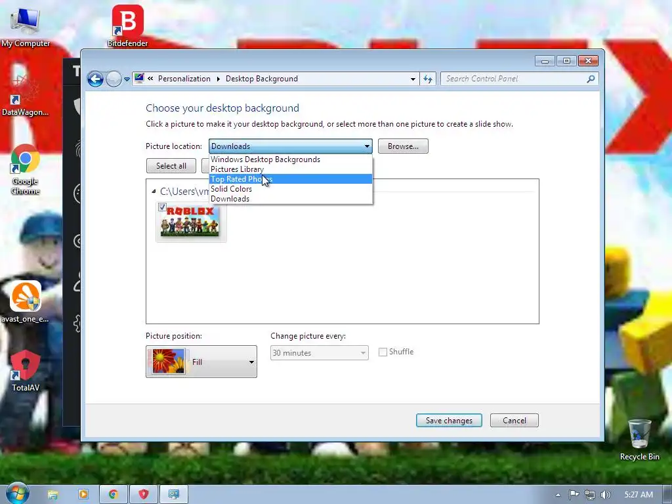The width and height of the screenshot is (672, 504).
Task: Show desktop via taskbar corner button
Action: point(667,494)
